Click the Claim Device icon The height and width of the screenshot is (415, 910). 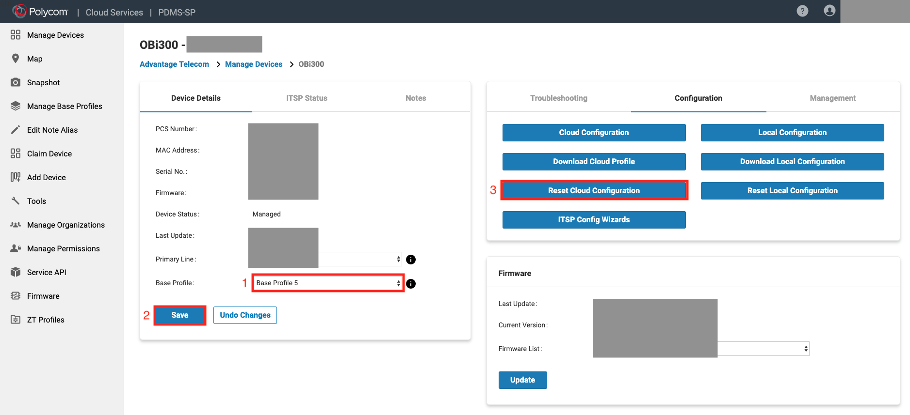coord(16,154)
